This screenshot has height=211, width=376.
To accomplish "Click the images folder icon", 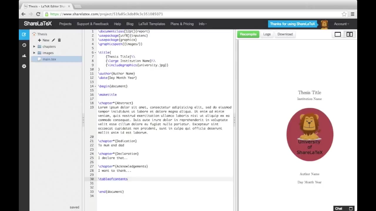I will [39, 53].
